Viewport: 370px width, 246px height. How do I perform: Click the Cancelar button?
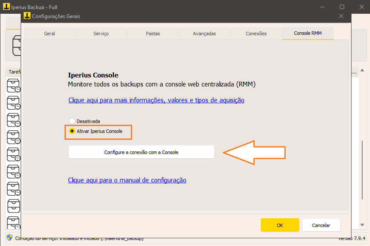point(321,225)
